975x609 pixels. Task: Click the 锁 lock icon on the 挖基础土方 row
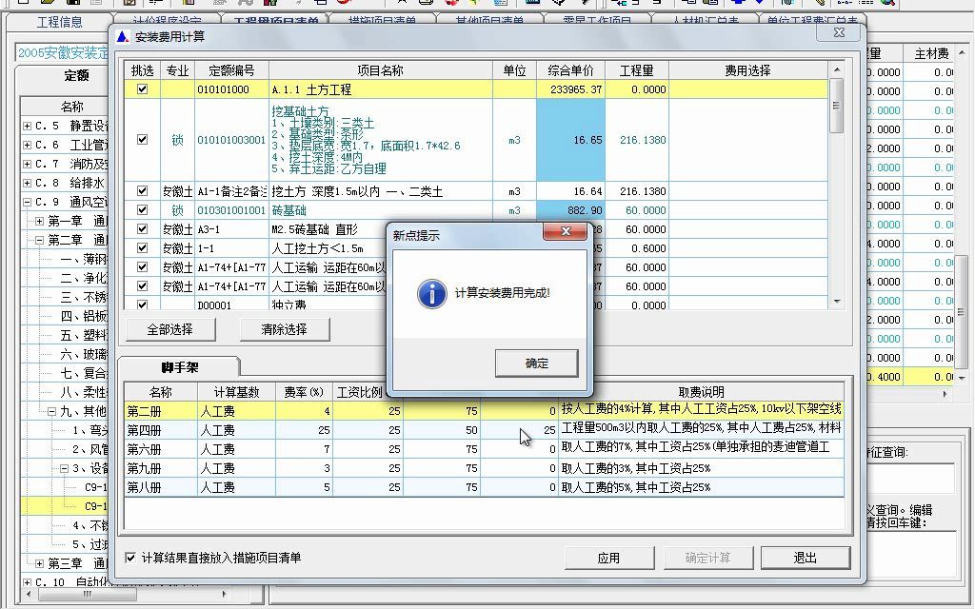coord(179,138)
